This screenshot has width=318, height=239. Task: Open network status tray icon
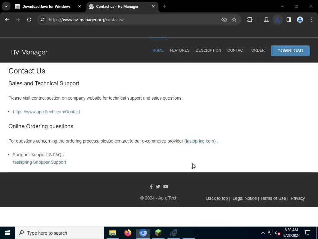coord(270,233)
